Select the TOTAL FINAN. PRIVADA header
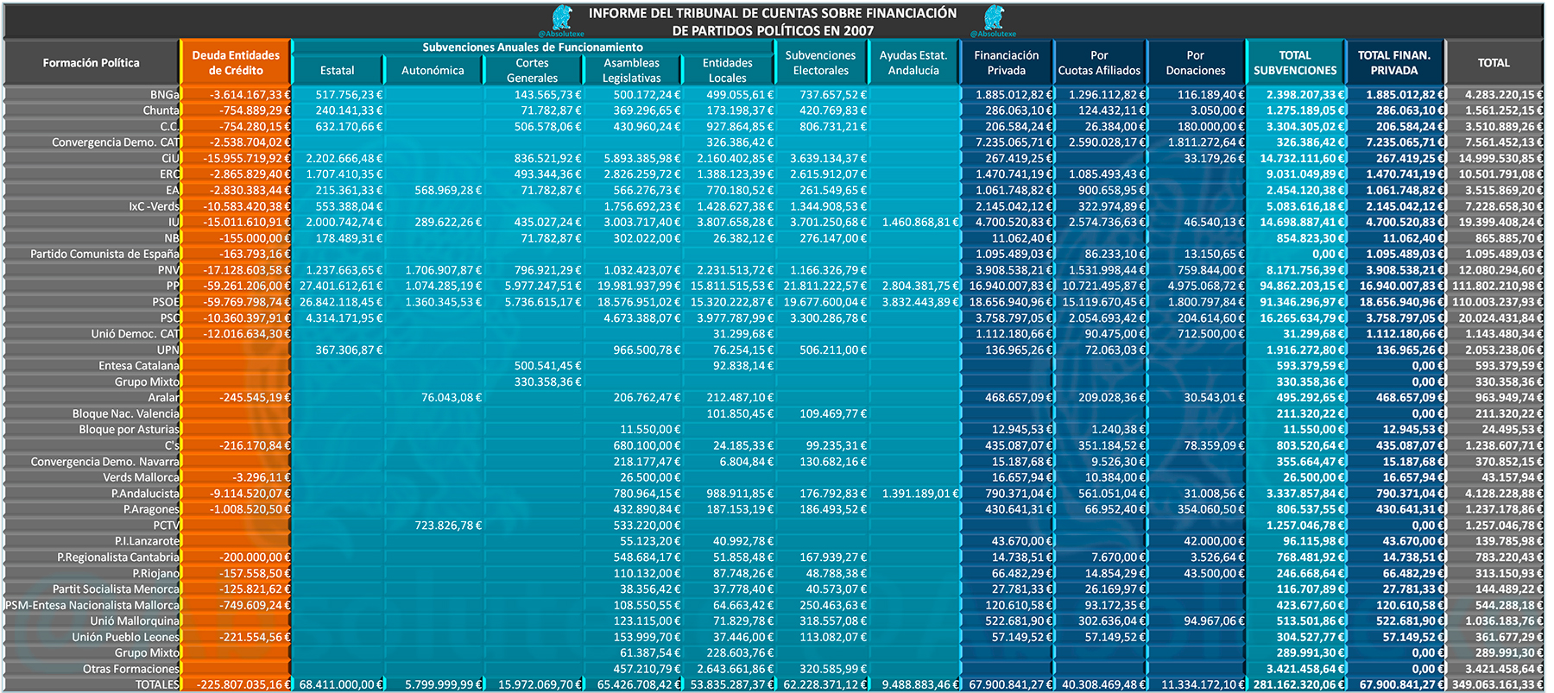Screen dimensions: 1554x693 1393,63
